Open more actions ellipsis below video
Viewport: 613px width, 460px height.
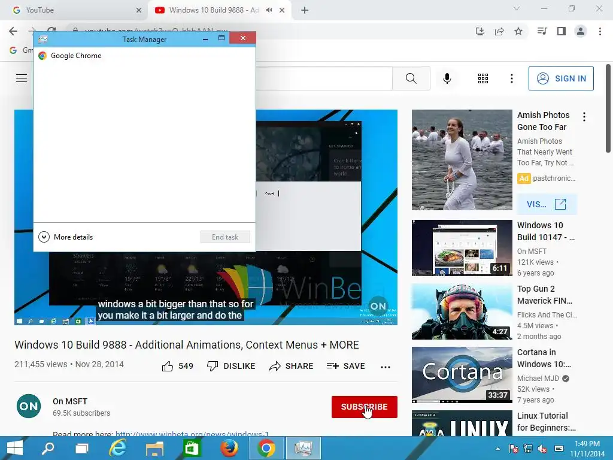click(x=386, y=367)
